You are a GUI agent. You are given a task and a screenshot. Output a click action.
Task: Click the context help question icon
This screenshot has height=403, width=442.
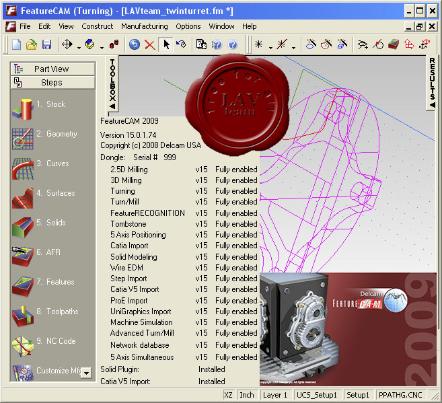click(217, 44)
